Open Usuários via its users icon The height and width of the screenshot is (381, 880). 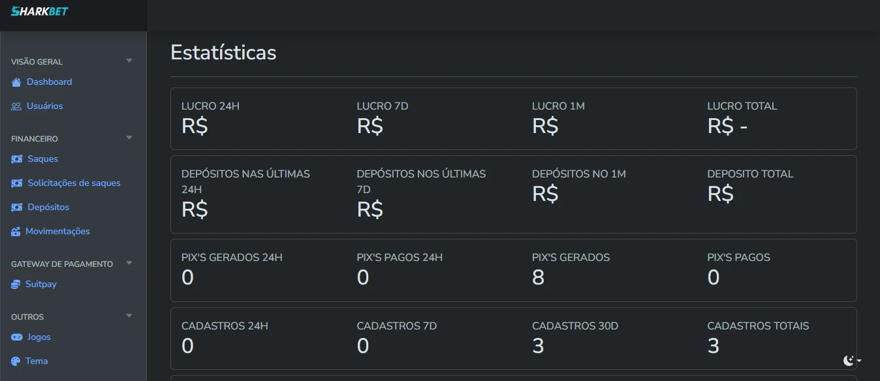(16, 106)
